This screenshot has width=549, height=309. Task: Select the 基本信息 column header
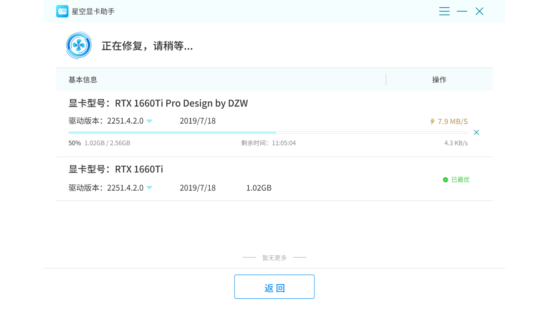[82, 79]
